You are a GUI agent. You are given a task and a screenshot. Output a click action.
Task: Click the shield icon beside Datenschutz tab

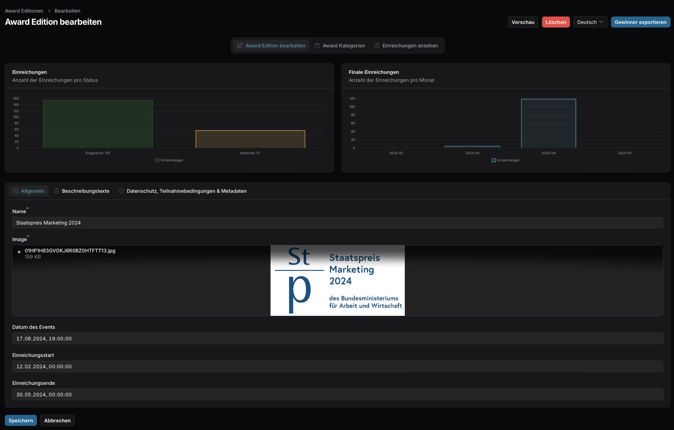click(121, 191)
